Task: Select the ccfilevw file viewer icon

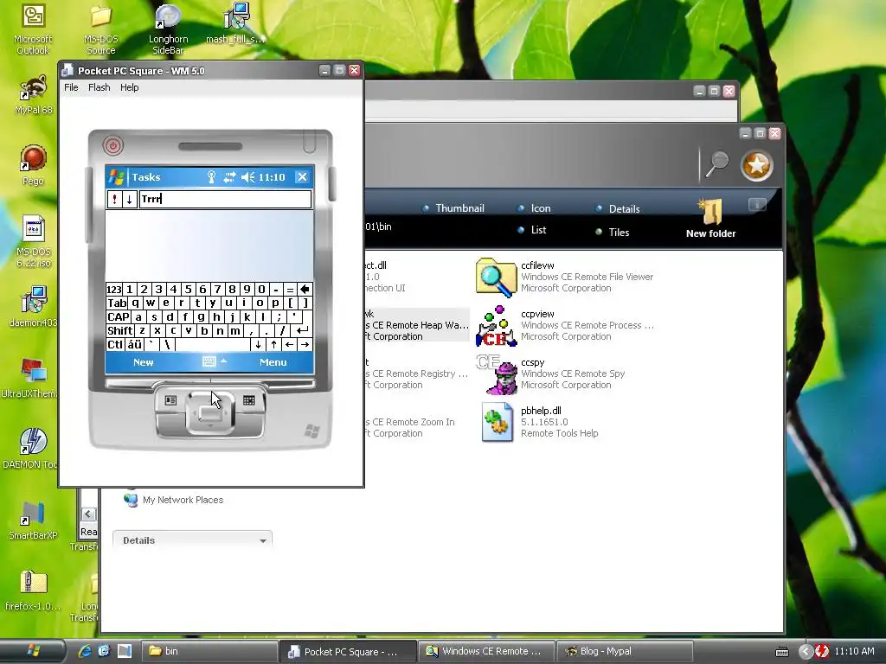Action: [x=496, y=277]
